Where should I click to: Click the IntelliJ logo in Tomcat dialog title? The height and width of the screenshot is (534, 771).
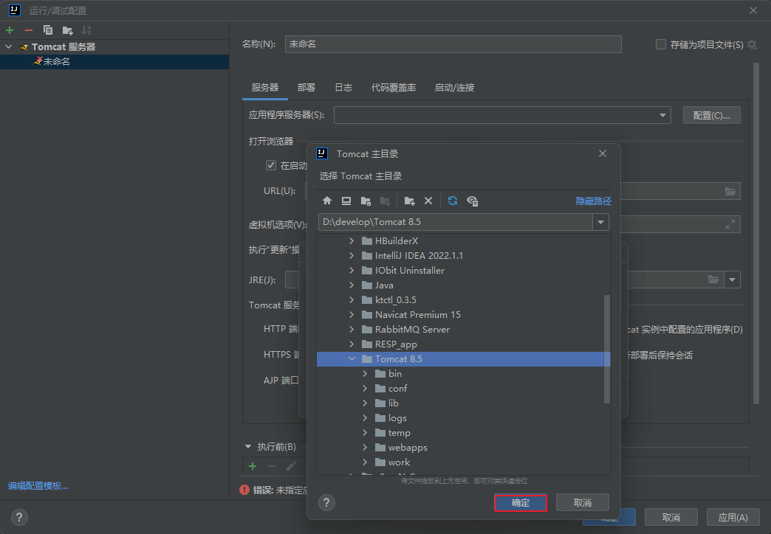(322, 153)
